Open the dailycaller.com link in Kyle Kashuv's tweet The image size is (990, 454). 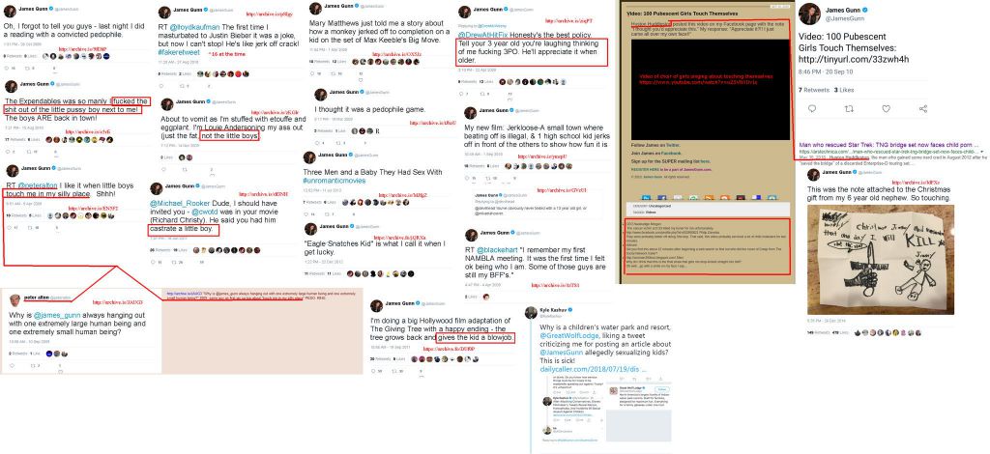point(593,368)
